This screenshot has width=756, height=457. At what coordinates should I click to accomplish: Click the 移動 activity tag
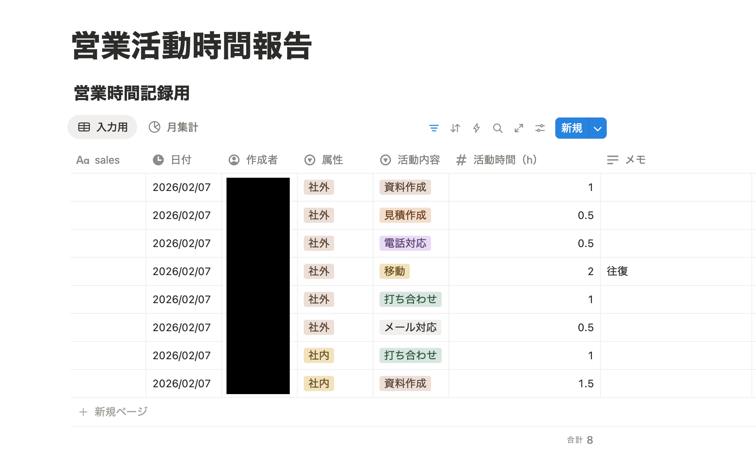[394, 271]
